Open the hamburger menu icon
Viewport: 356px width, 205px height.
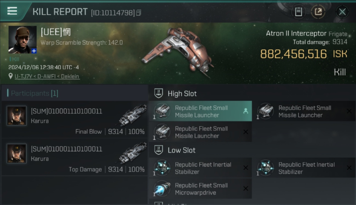point(12,11)
